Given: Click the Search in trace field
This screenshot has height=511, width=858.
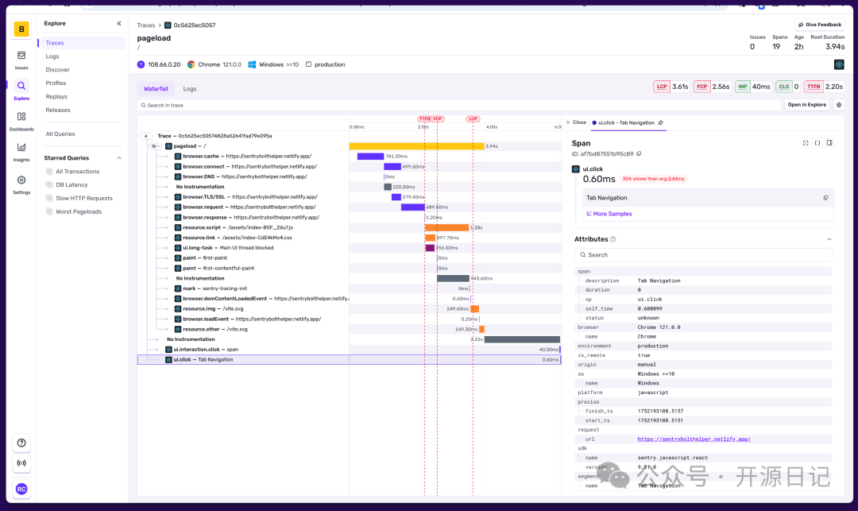Looking at the screenshot, I should coord(458,105).
